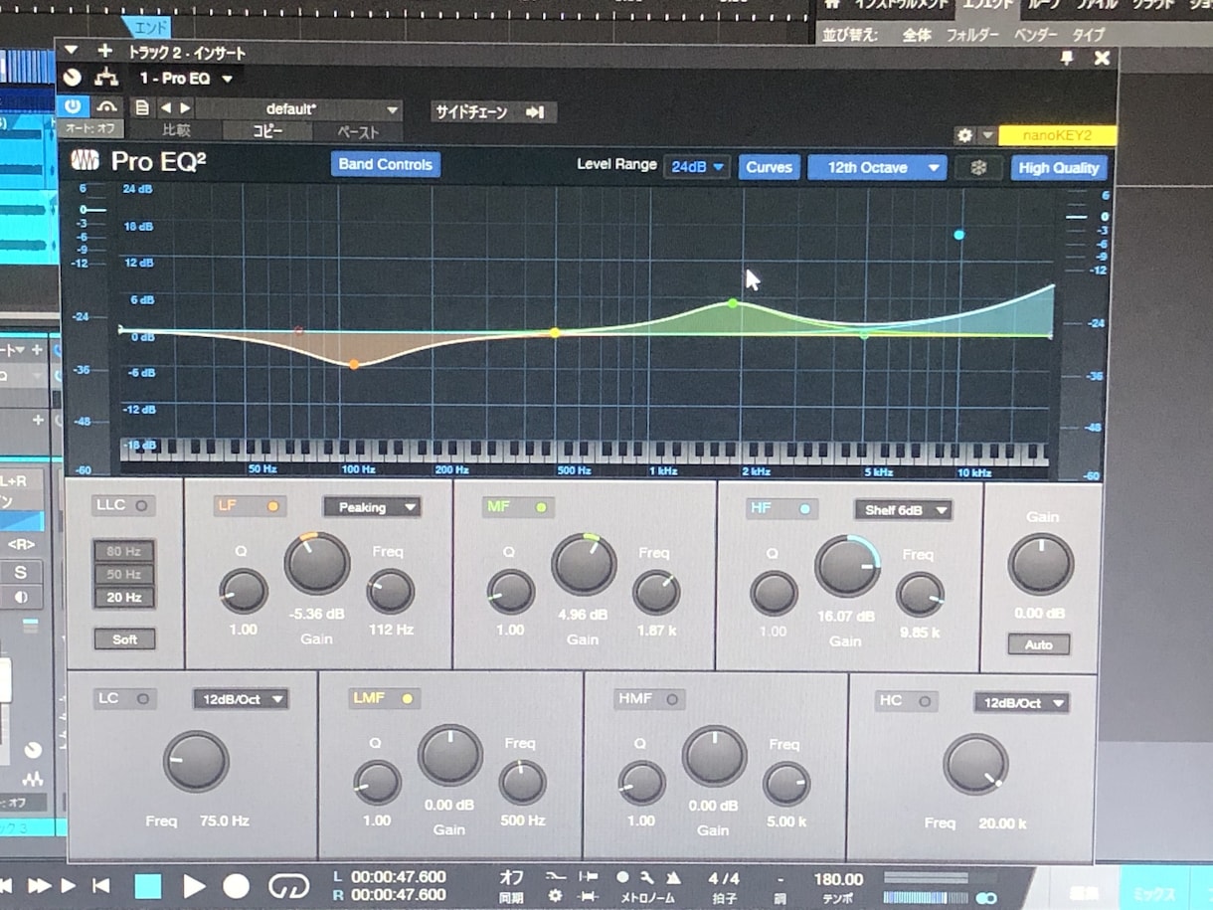The height and width of the screenshot is (910, 1213).
Task: Click the metronome icon in transport
Action: pyautogui.click(x=673, y=878)
